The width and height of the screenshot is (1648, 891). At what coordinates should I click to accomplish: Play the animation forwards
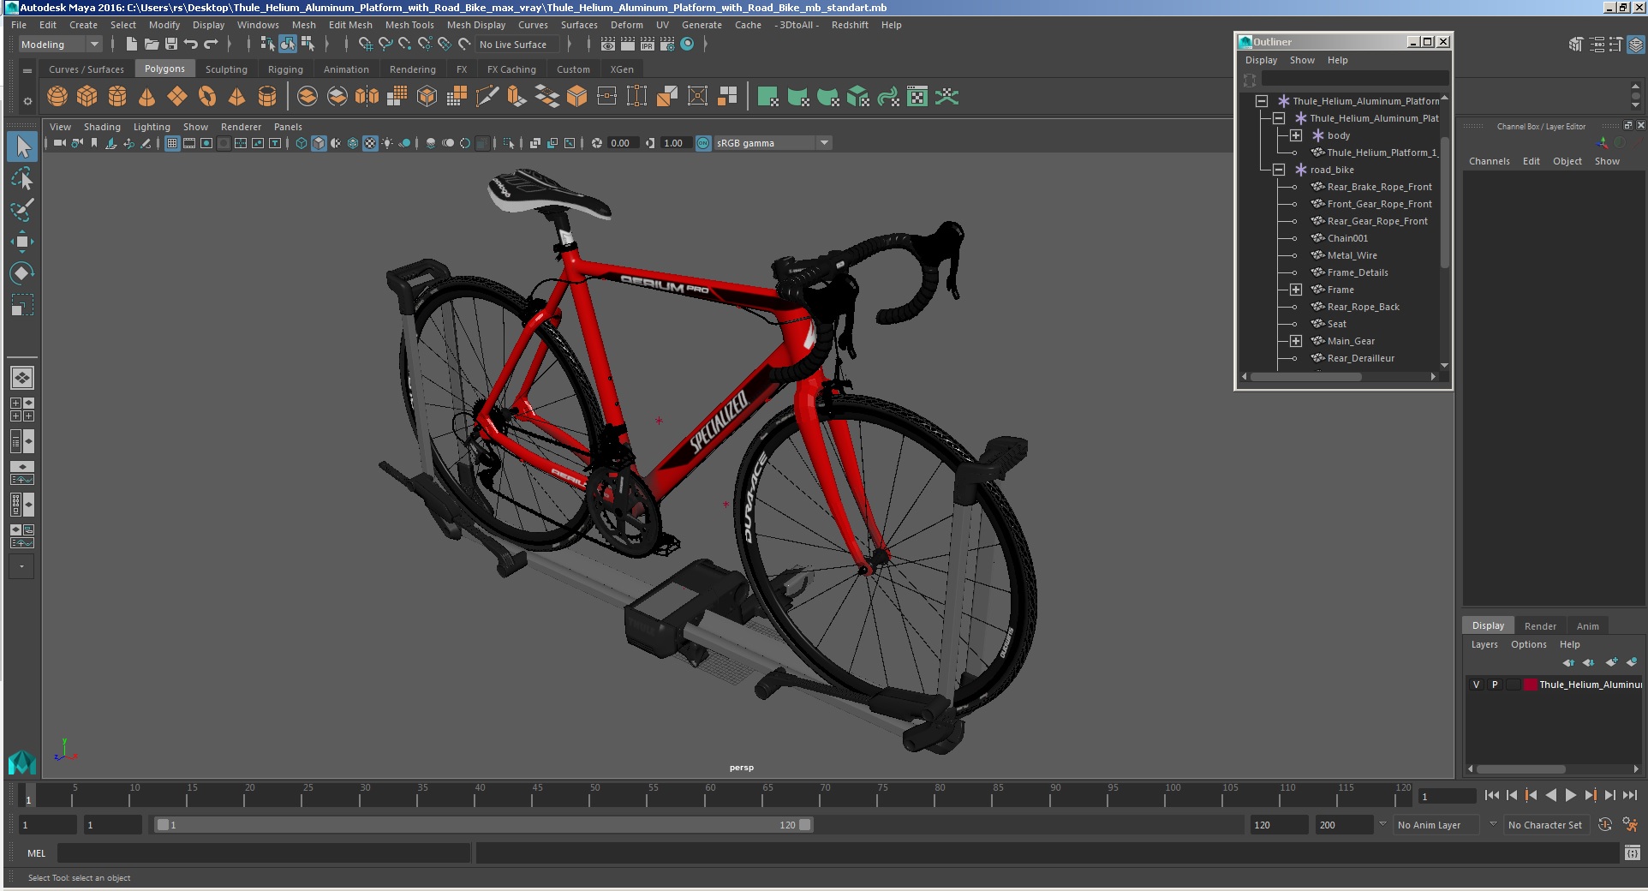1570,796
